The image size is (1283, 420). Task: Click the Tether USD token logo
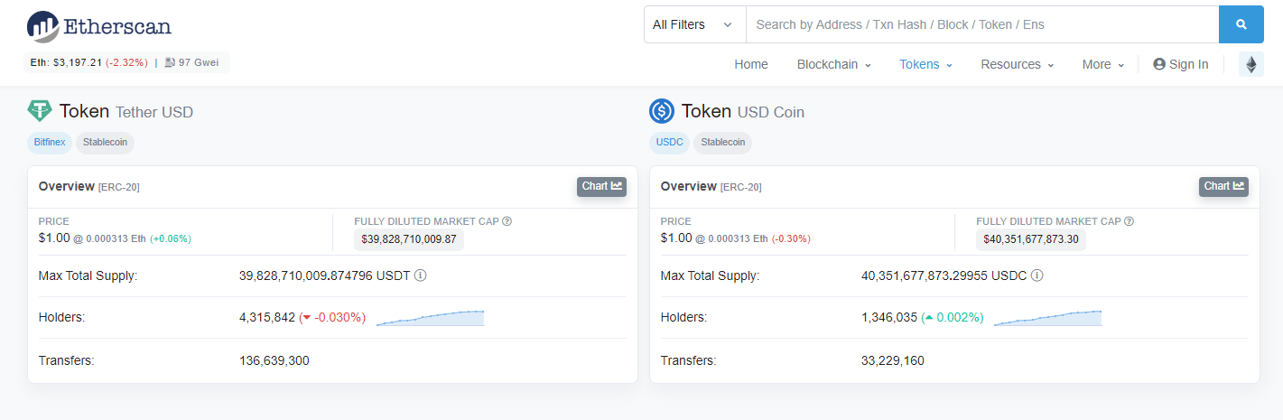[x=40, y=111]
